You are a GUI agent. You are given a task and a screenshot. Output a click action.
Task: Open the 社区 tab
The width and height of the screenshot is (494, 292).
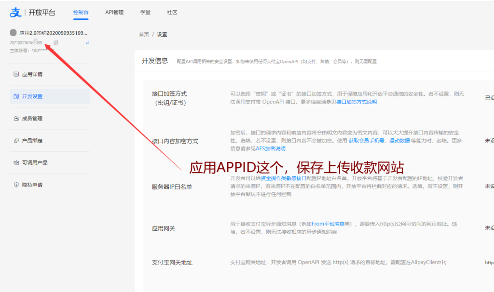click(x=172, y=12)
